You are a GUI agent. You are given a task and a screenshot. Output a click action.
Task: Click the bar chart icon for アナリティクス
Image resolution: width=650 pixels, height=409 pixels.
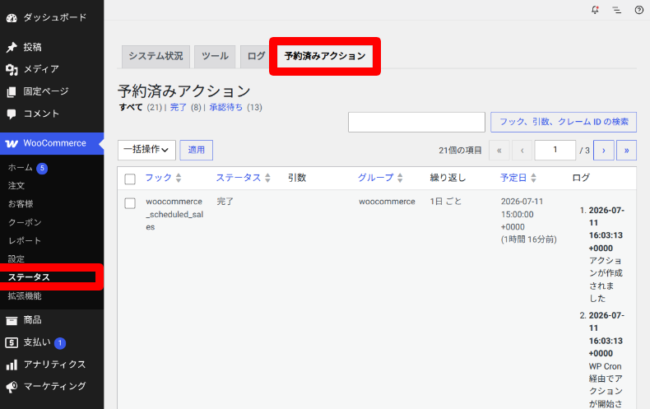click(12, 365)
